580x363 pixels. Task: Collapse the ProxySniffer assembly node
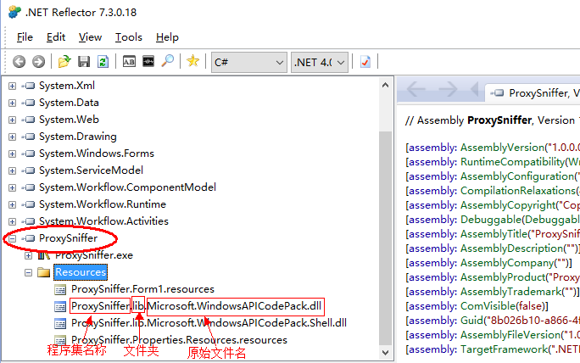click(x=12, y=238)
